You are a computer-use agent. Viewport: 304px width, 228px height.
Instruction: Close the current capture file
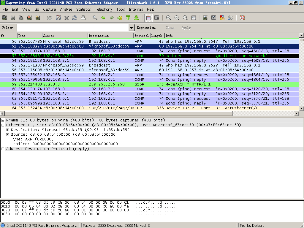66,18
